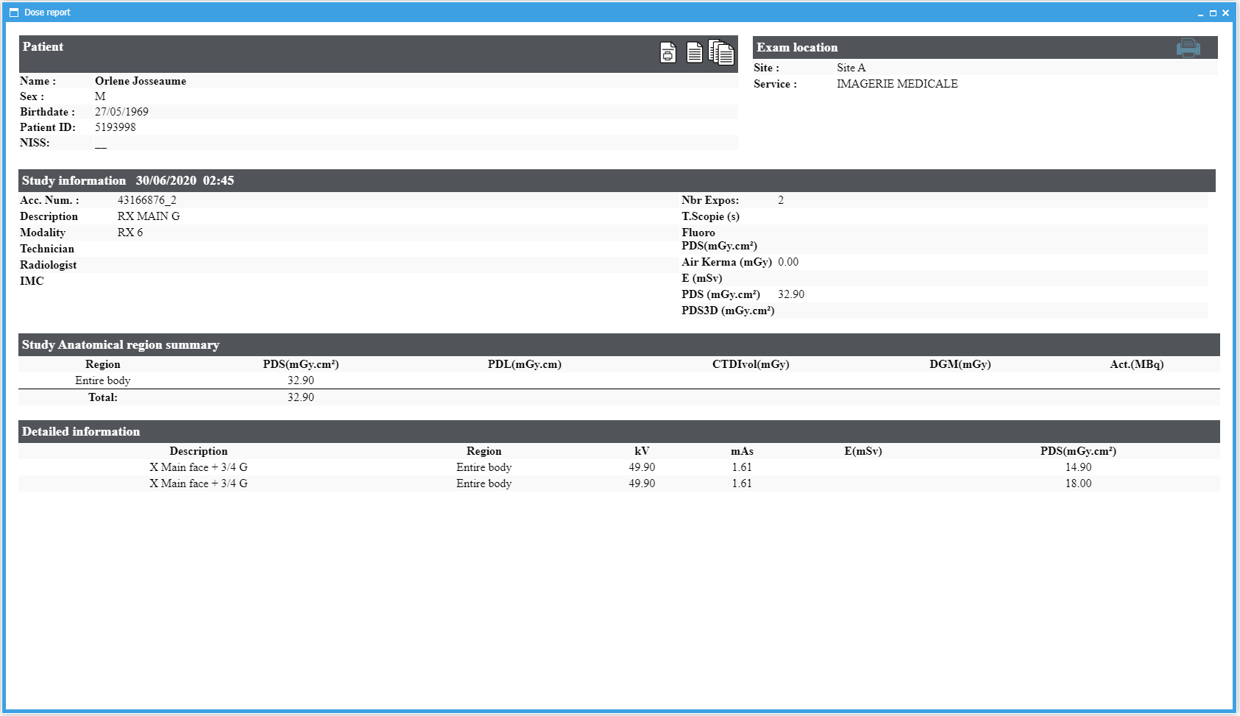Click patient name Orlene Josseaume
This screenshot has height=716, width=1240.
[141, 81]
